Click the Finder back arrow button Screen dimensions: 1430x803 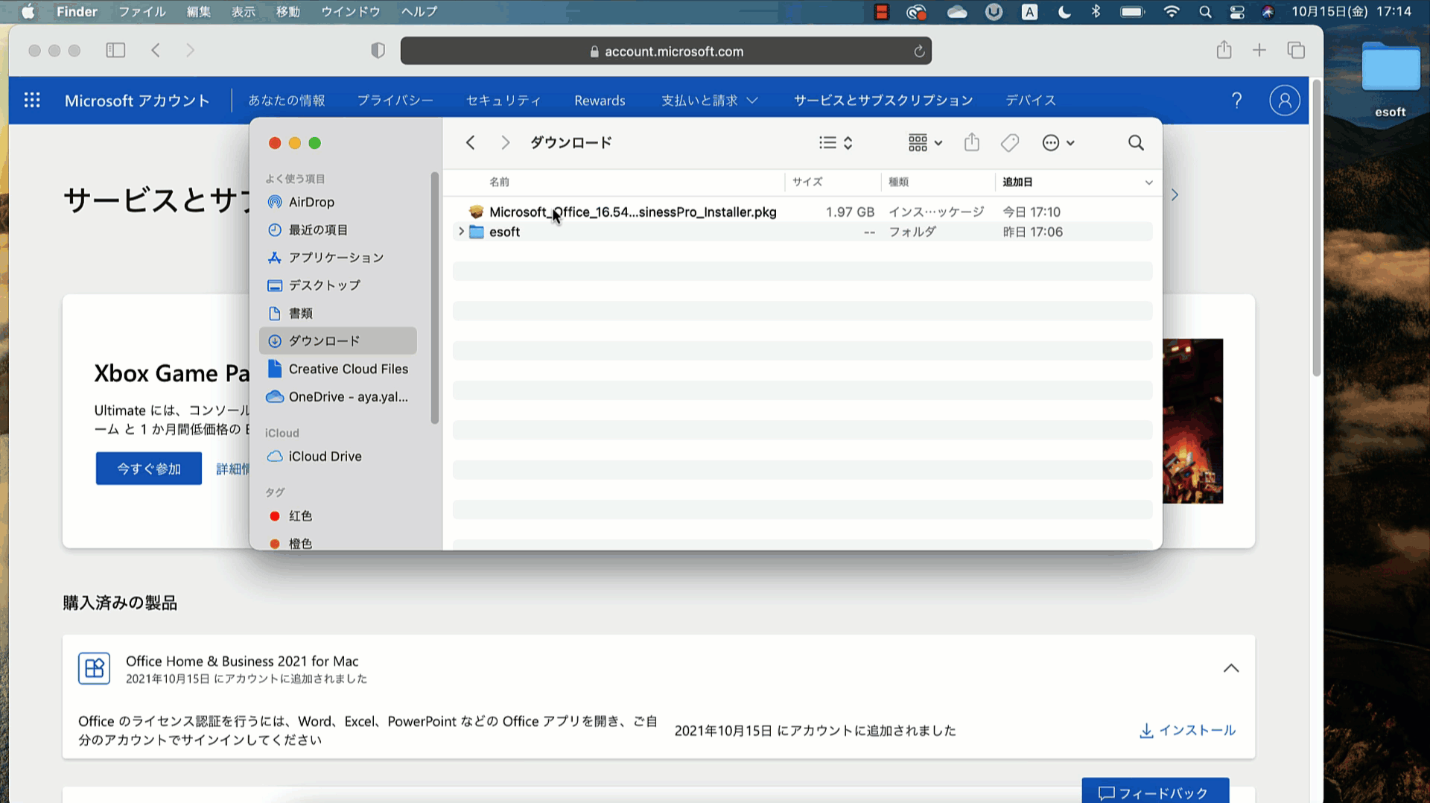point(470,142)
